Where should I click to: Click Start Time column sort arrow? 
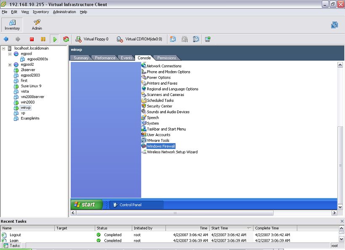(x=249, y=228)
